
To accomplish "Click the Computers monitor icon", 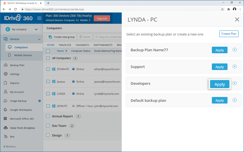I will click(x=10, y=47).
